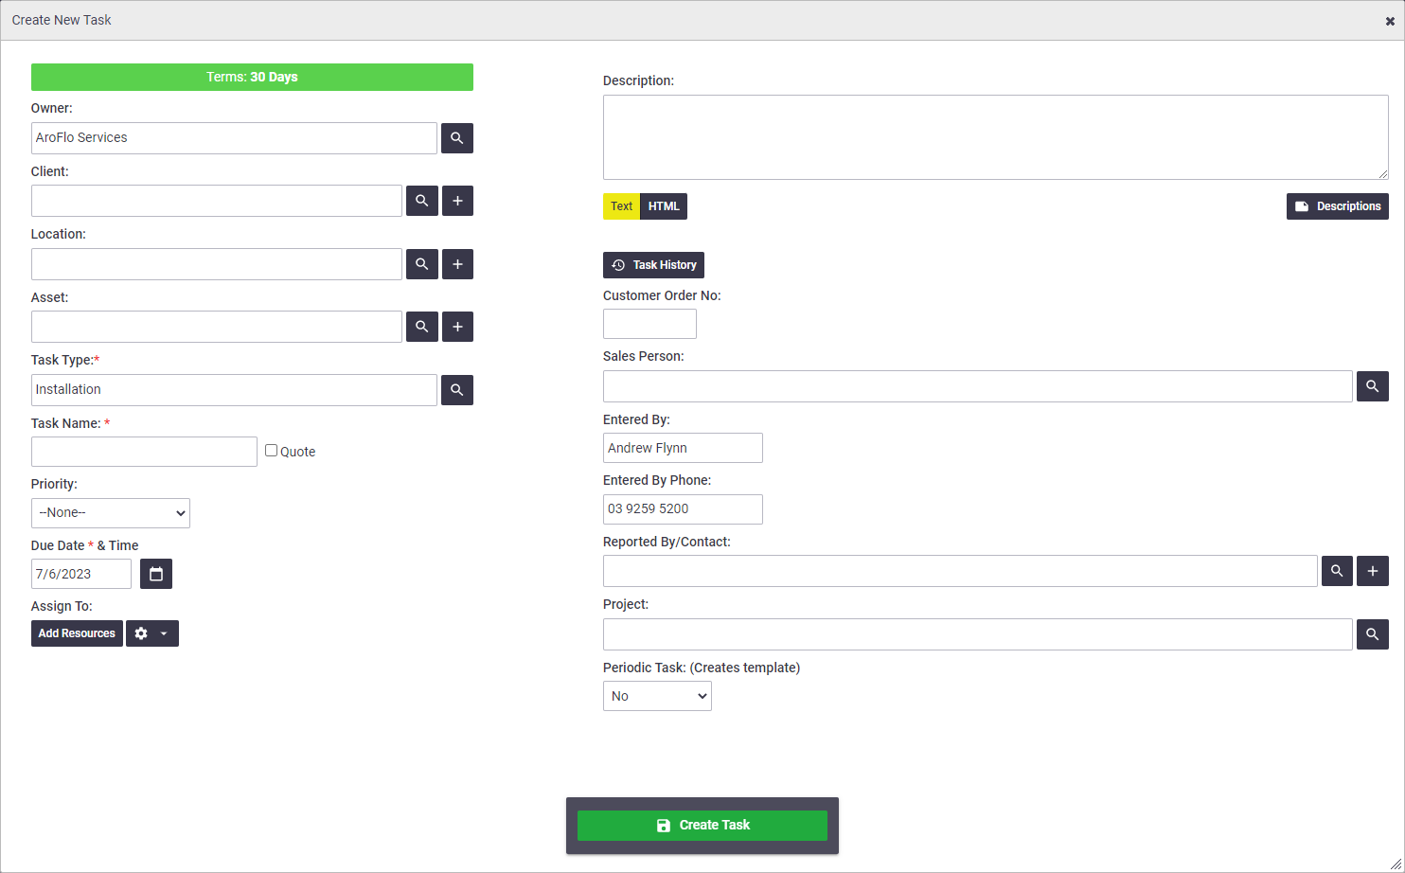The image size is (1405, 873).
Task: Open the Priority dropdown
Action: click(x=111, y=513)
